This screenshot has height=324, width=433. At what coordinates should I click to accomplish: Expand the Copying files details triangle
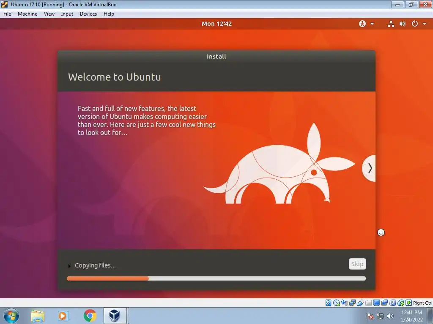click(x=69, y=266)
